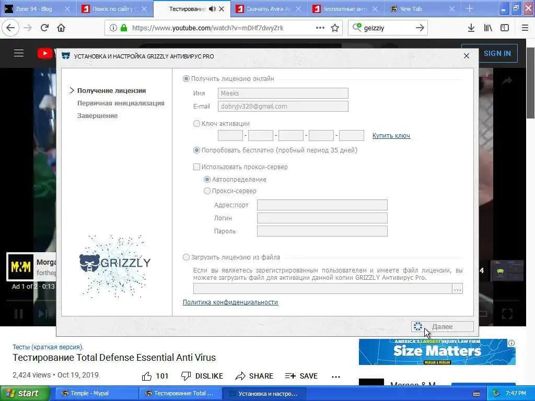Click the Size Matters ad banner
The height and width of the screenshot is (401, 535).
[x=437, y=352]
